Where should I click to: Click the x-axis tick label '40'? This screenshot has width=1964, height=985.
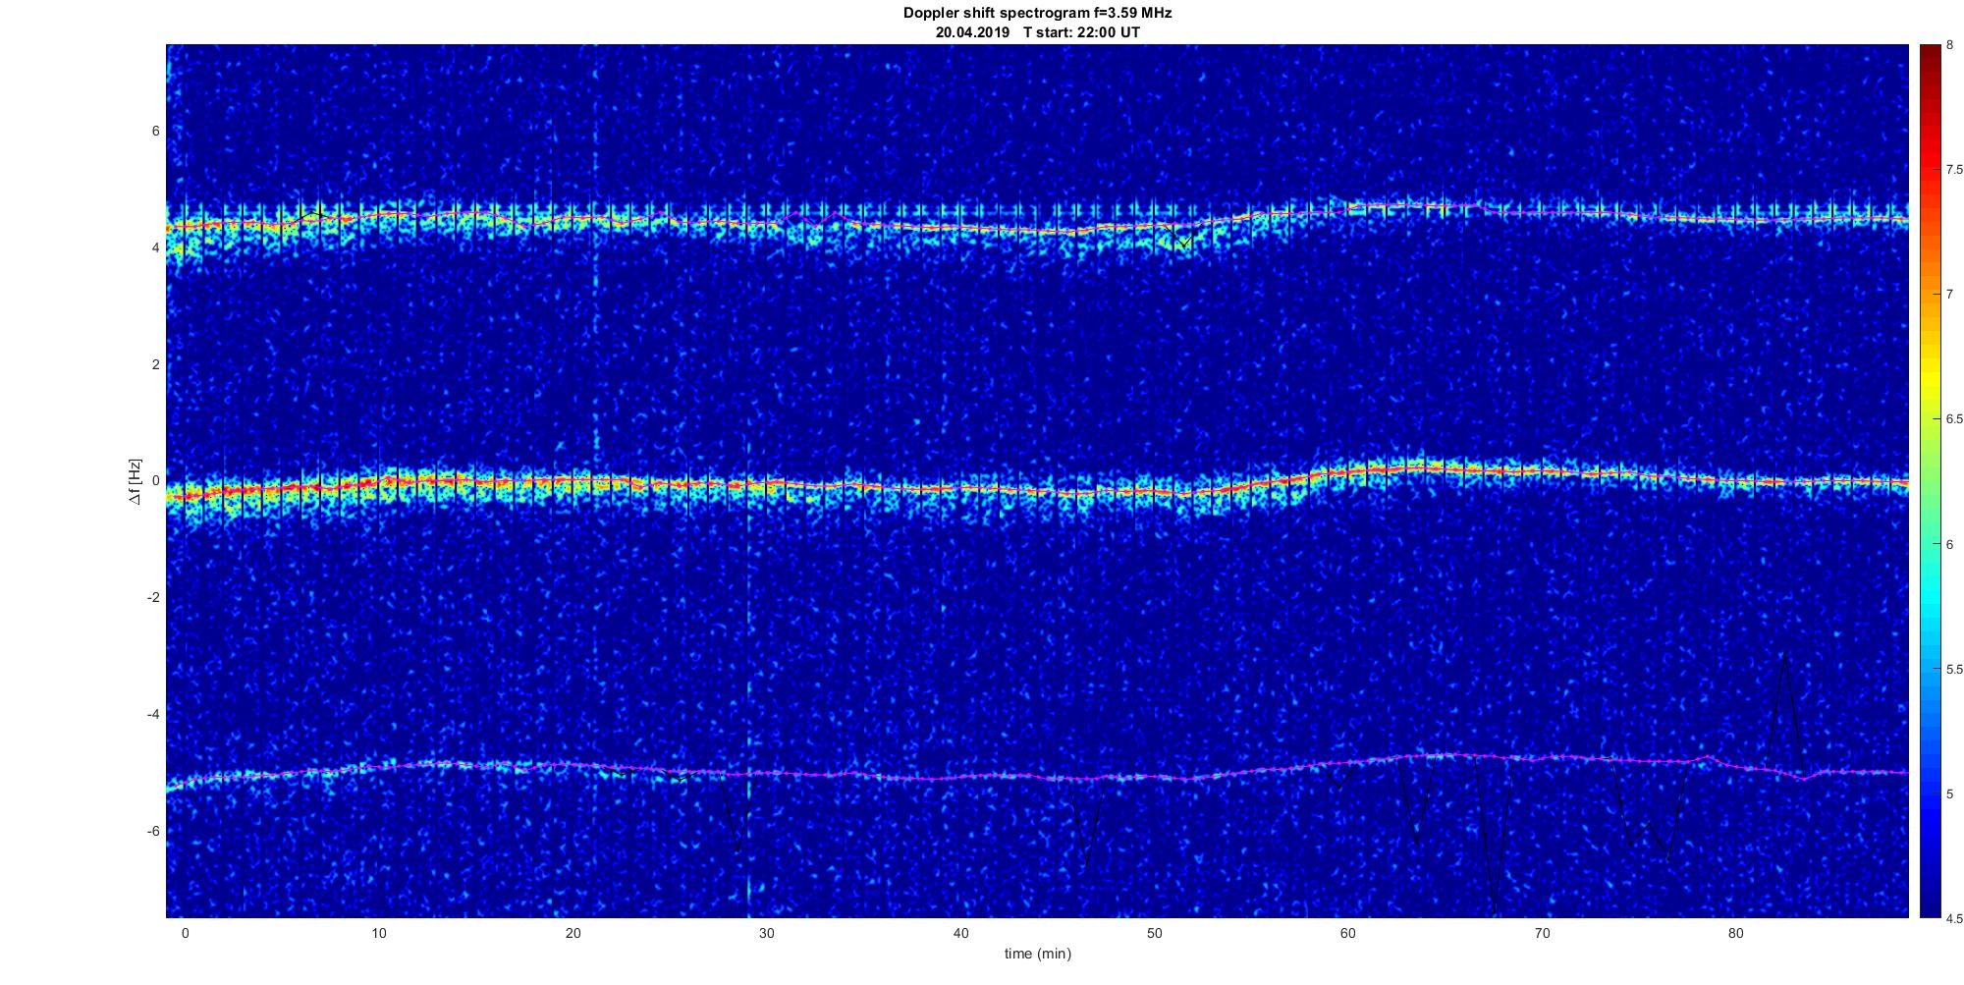coord(960,933)
